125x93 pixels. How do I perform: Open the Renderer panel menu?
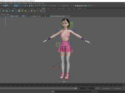[x=3, y=14]
